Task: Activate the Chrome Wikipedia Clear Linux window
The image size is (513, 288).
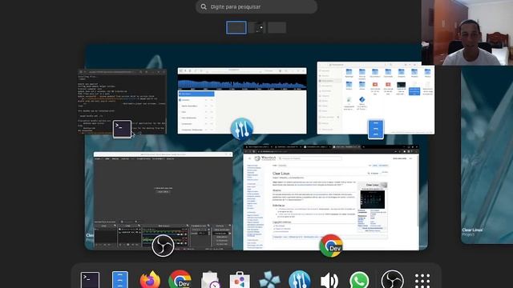Action: (x=331, y=198)
